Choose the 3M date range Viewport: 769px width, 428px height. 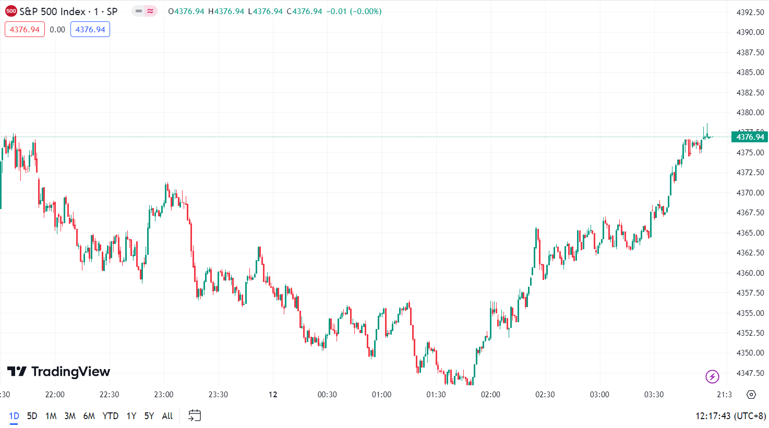coord(70,416)
